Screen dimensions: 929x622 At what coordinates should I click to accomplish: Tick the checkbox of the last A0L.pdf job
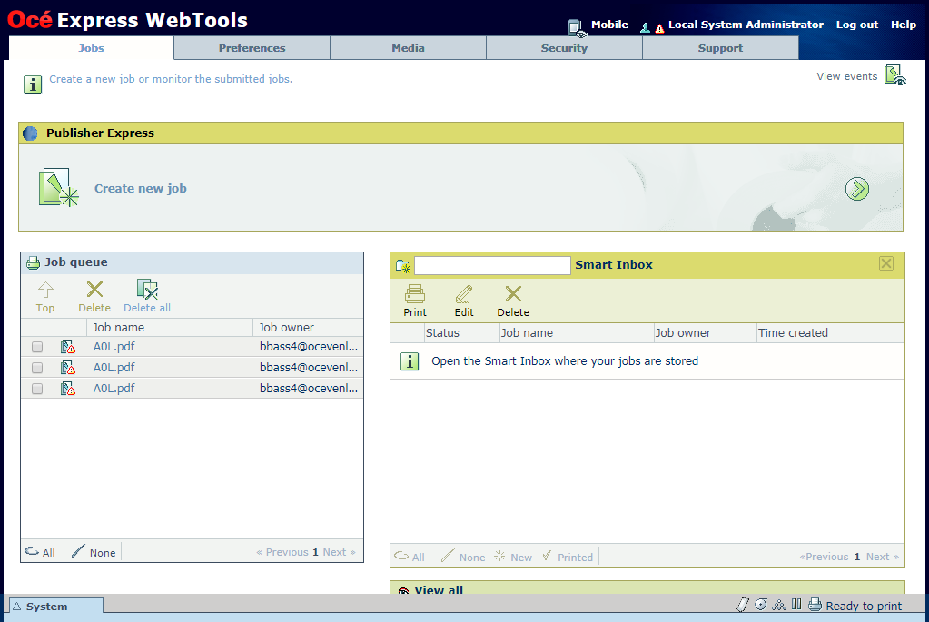click(37, 389)
